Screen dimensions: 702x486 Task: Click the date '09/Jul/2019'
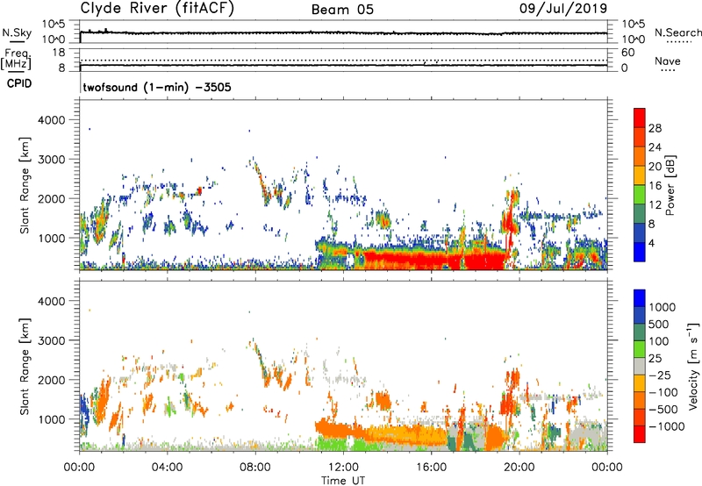(563, 9)
